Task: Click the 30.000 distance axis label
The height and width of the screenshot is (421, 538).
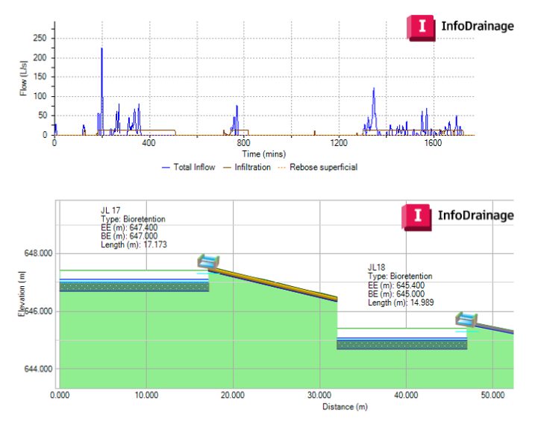Action: [x=319, y=395]
